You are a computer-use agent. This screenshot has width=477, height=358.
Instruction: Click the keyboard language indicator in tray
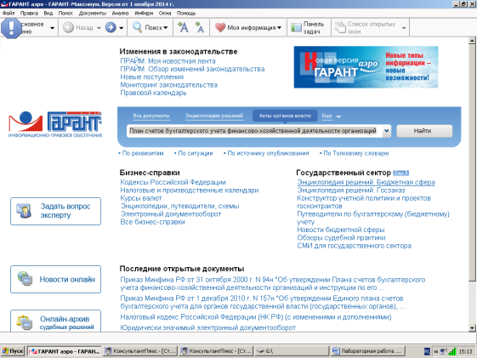[x=427, y=351]
